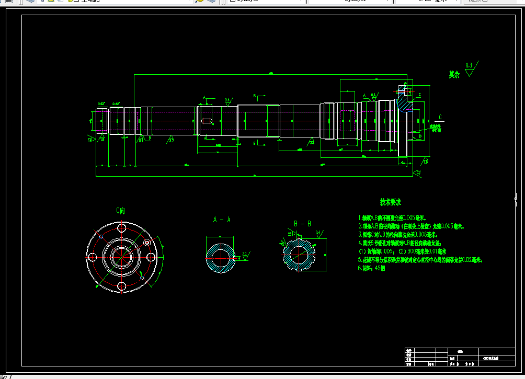Select the 3x45° chamfer annotation
The height and width of the screenshot is (379, 525).
101,104
